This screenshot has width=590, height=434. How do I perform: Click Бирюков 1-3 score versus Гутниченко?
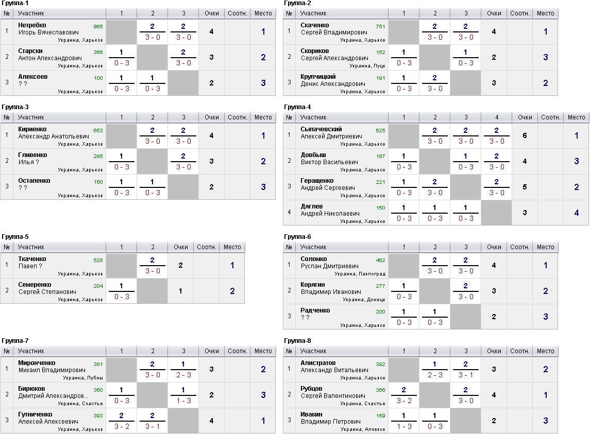pos(183,401)
